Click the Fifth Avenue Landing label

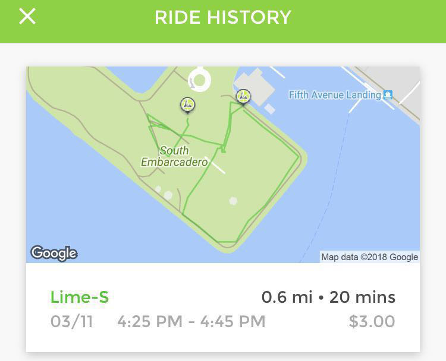[335, 94]
